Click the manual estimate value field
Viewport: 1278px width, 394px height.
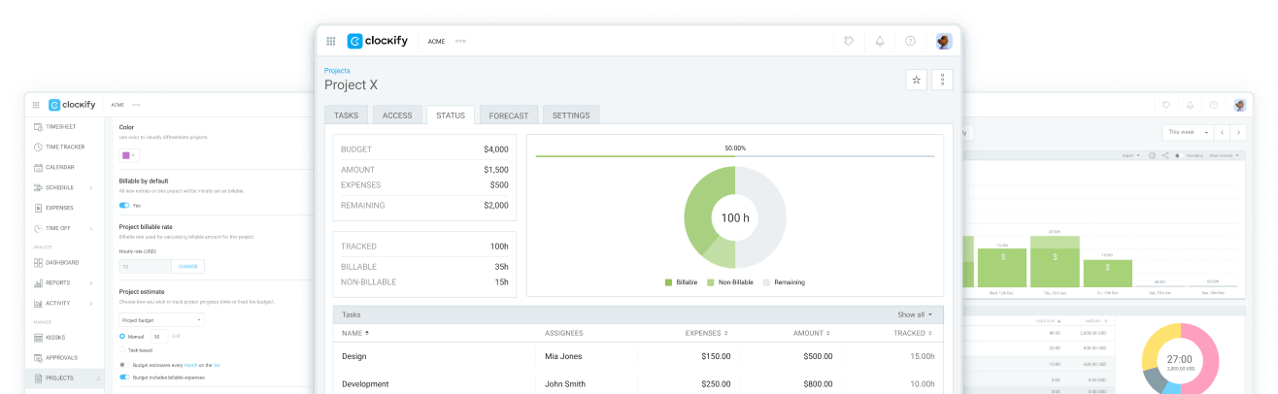pyautogui.click(x=159, y=336)
